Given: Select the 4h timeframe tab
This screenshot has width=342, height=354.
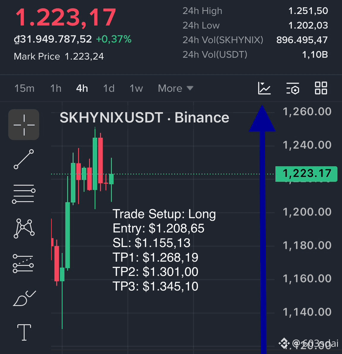Looking at the screenshot, I should (x=82, y=88).
